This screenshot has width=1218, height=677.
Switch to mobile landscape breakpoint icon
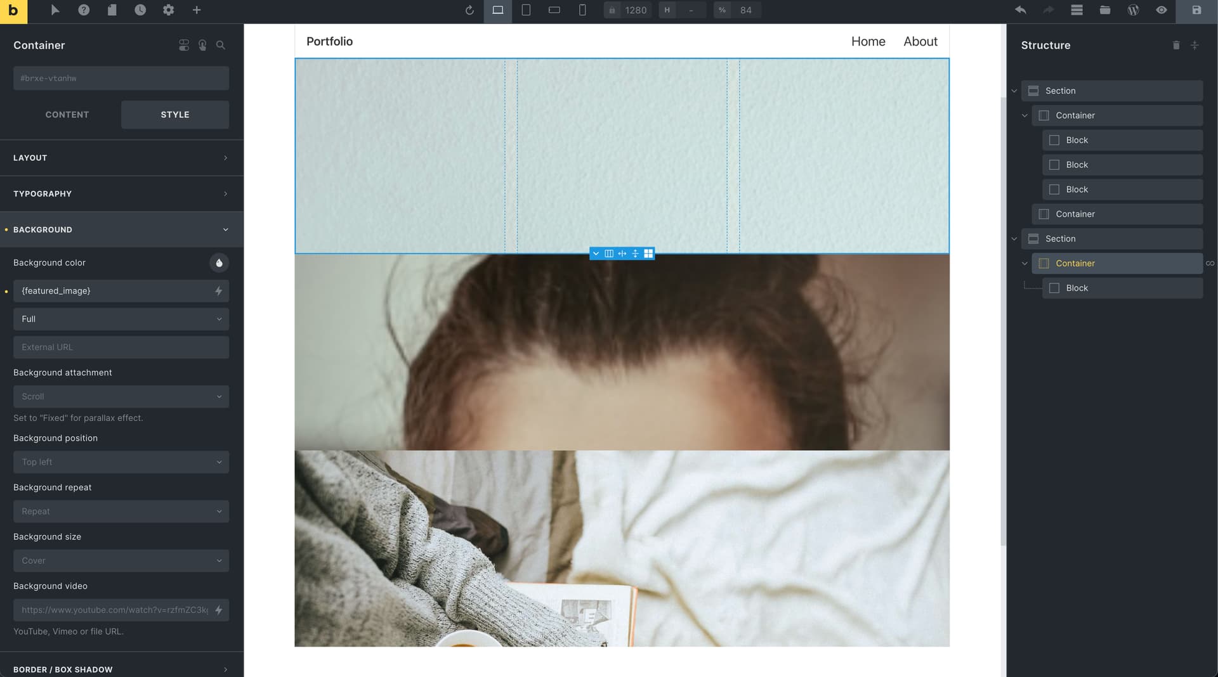tap(554, 10)
